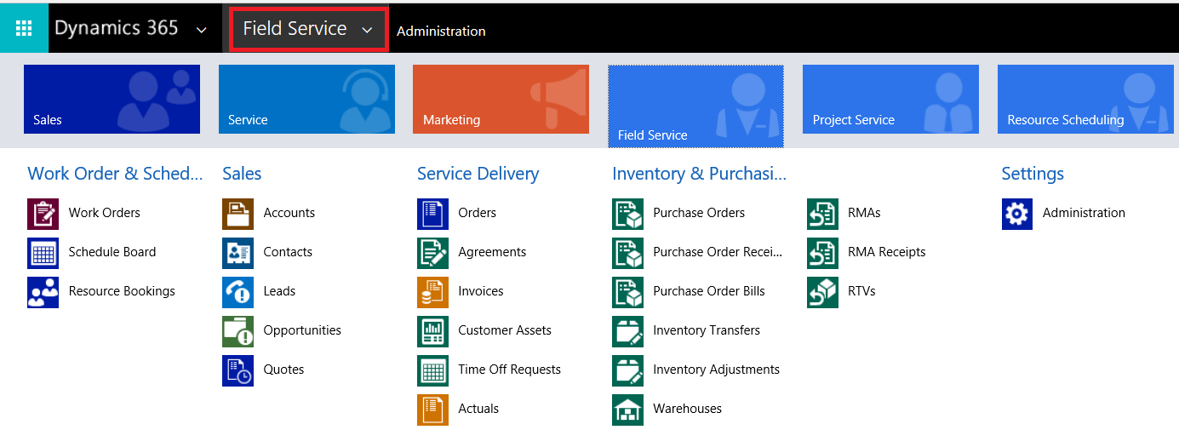Screen dimensions: 1179x447
Task: Open the Administration breadcrumb in top bar
Action: click(441, 31)
